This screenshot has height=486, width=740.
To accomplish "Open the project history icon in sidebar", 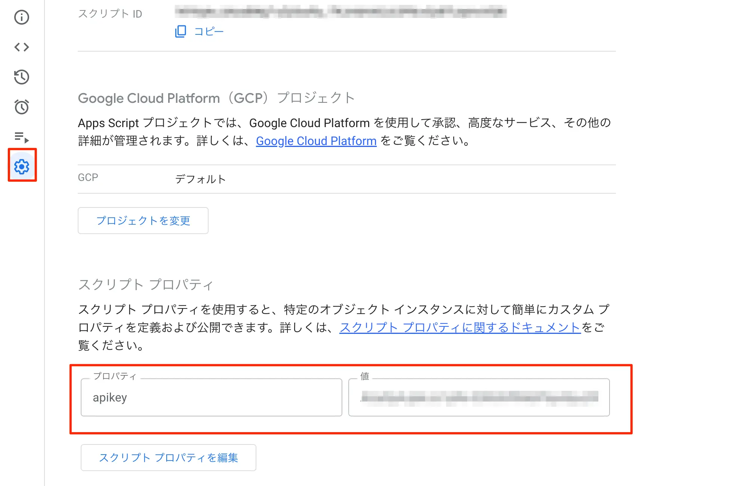I will 22,77.
